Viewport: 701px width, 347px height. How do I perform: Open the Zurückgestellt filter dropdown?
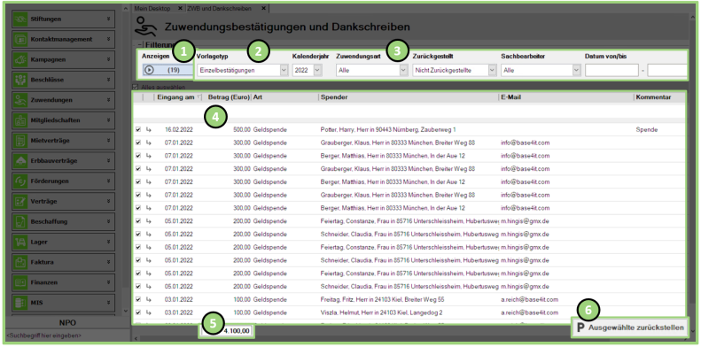(x=493, y=70)
